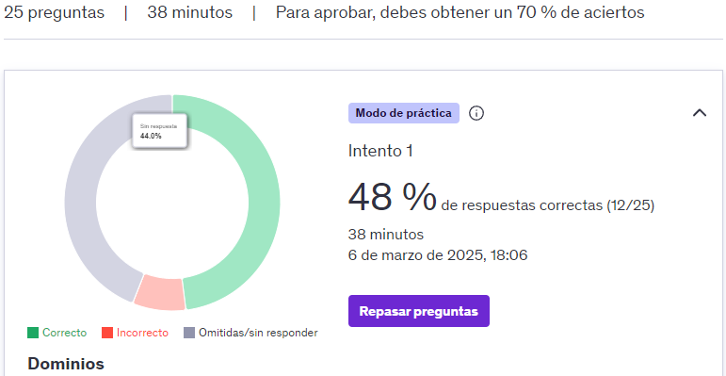The image size is (726, 376).
Task: Click the Sin respuesta 44.0% tooltip
Action: pyautogui.click(x=160, y=131)
